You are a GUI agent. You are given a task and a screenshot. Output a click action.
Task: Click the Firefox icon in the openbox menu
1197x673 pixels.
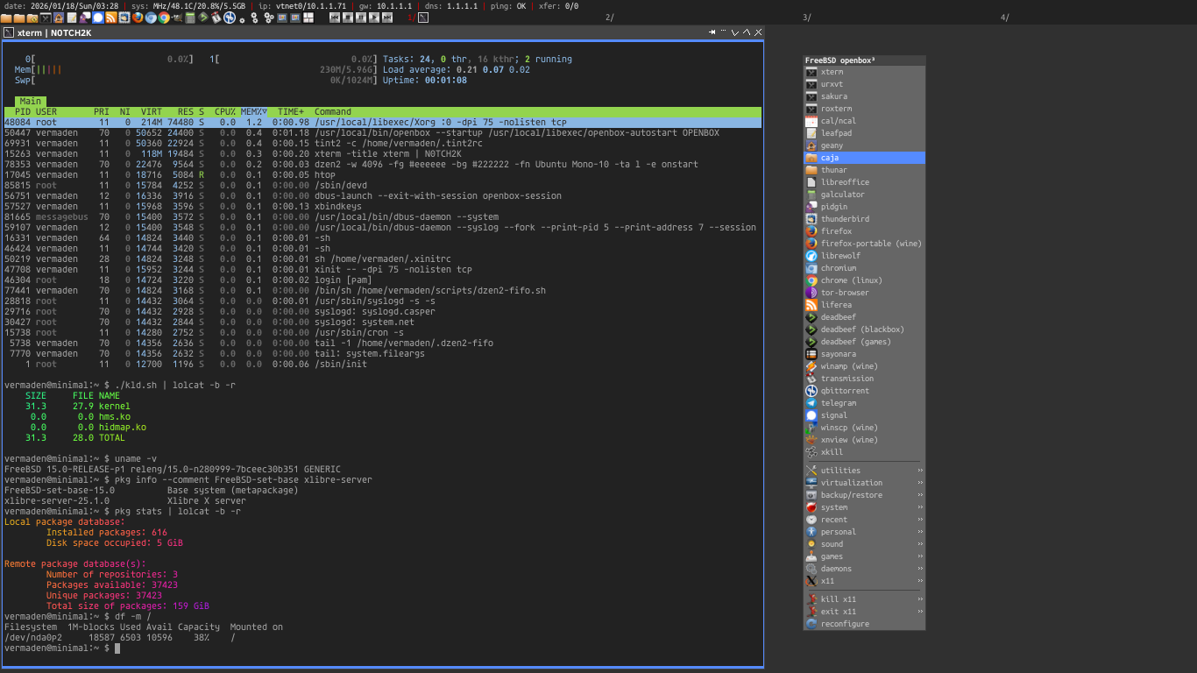tap(810, 231)
